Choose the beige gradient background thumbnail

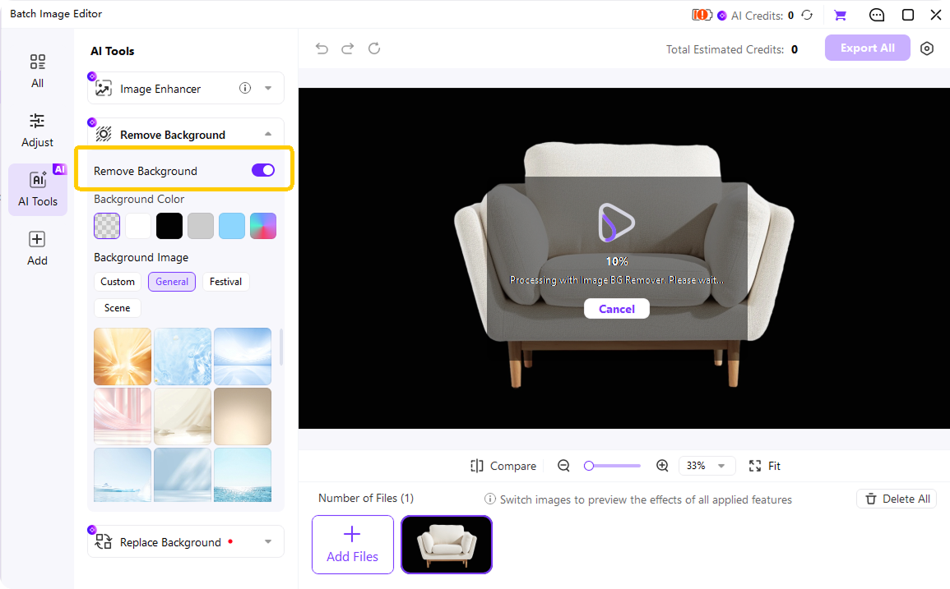click(x=243, y=416)
